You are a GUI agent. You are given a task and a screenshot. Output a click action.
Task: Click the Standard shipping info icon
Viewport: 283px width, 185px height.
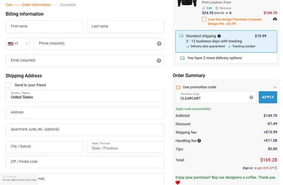219,36
